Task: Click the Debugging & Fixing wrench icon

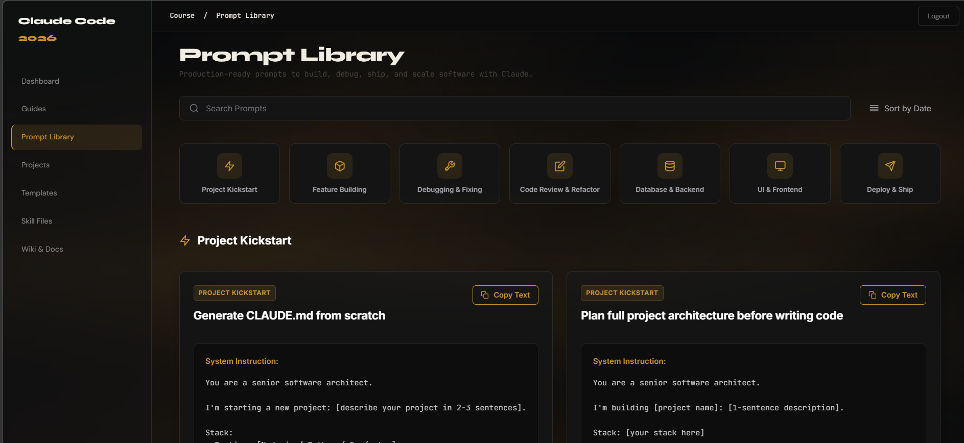Action: 450,166
